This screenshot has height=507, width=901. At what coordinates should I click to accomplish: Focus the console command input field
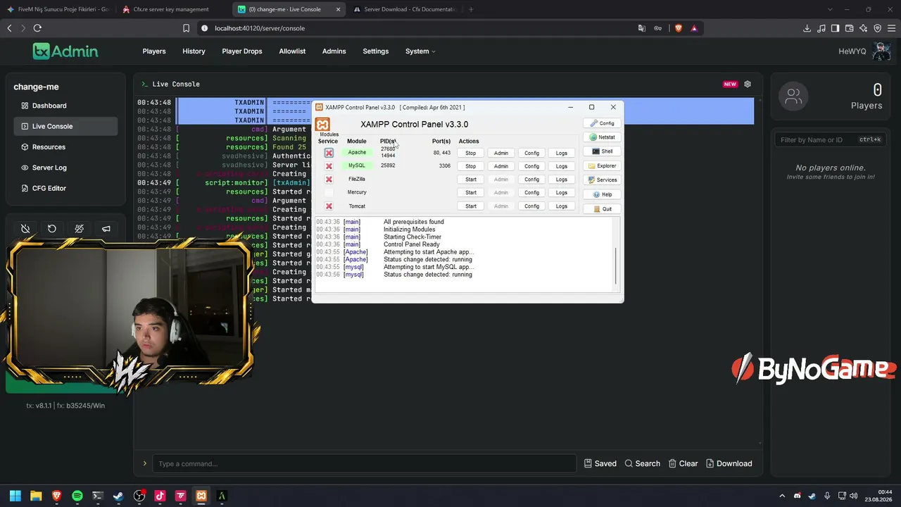pyautogui.click(x=365, y=463)
